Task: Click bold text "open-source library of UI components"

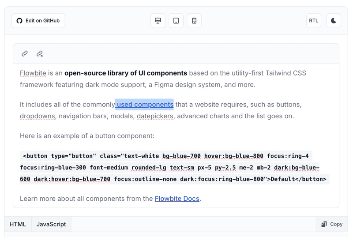Action: [126, 73]
